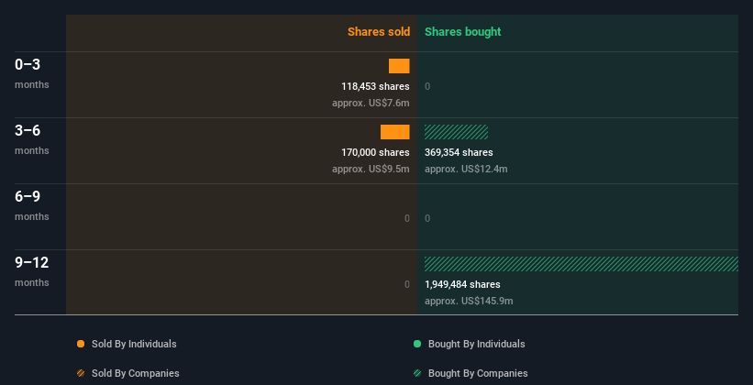This screenshot has height=385, width=753.
Task: Select the 170,000 shares value
Action: pyautogui.click(x=375, y=153)
